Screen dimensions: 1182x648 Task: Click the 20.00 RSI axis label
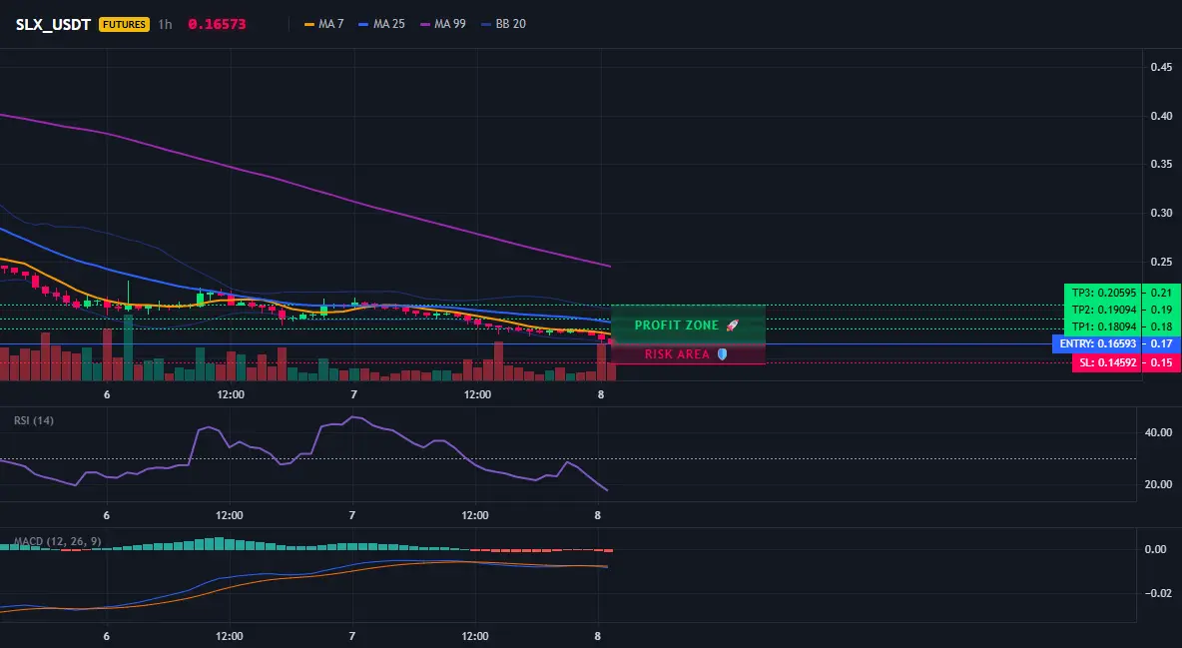coord(1159,484)
